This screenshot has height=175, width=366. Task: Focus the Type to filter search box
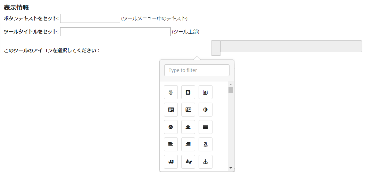coord(197,70)
